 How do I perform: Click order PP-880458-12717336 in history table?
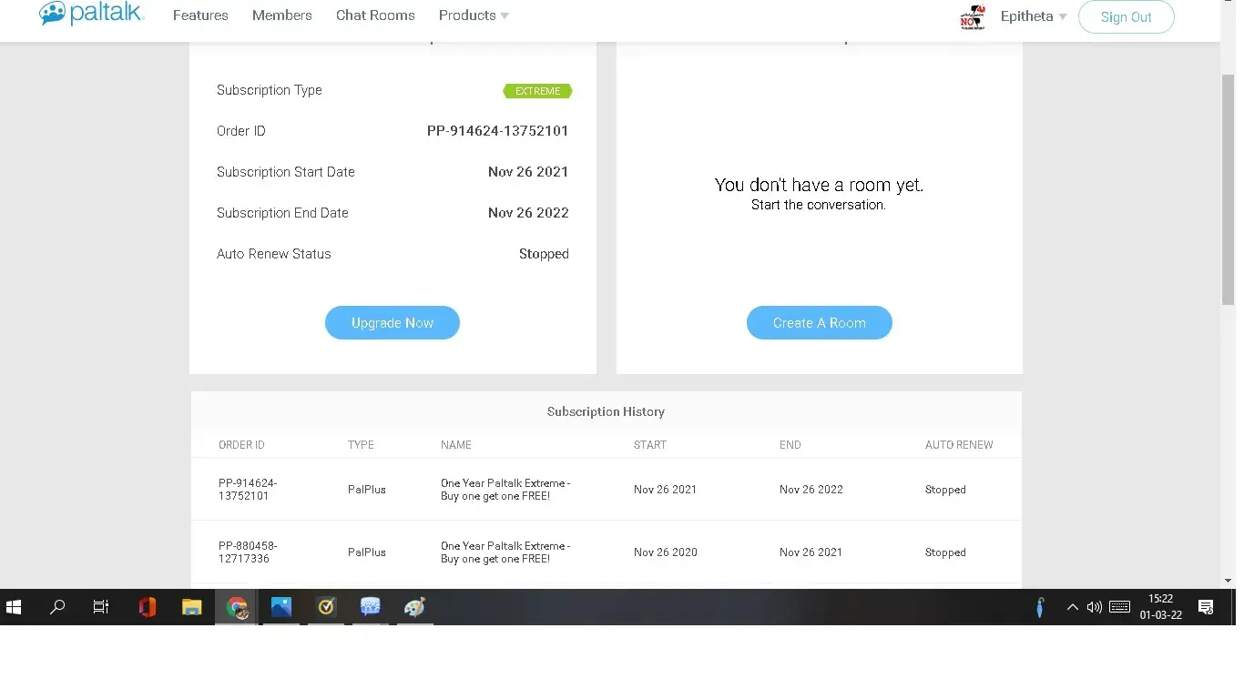pyautogui.click(x=248, y=552)
